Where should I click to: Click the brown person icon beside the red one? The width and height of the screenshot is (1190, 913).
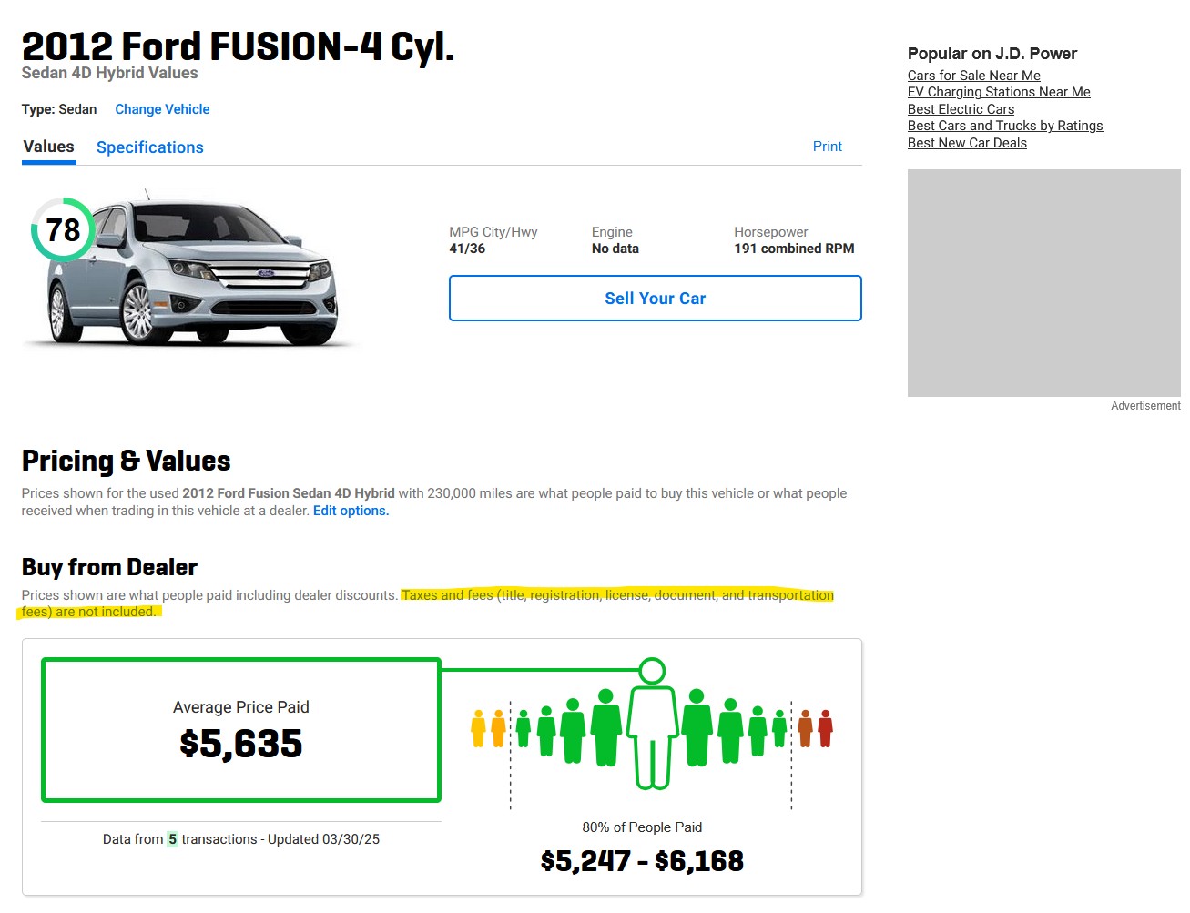point(805,728)
